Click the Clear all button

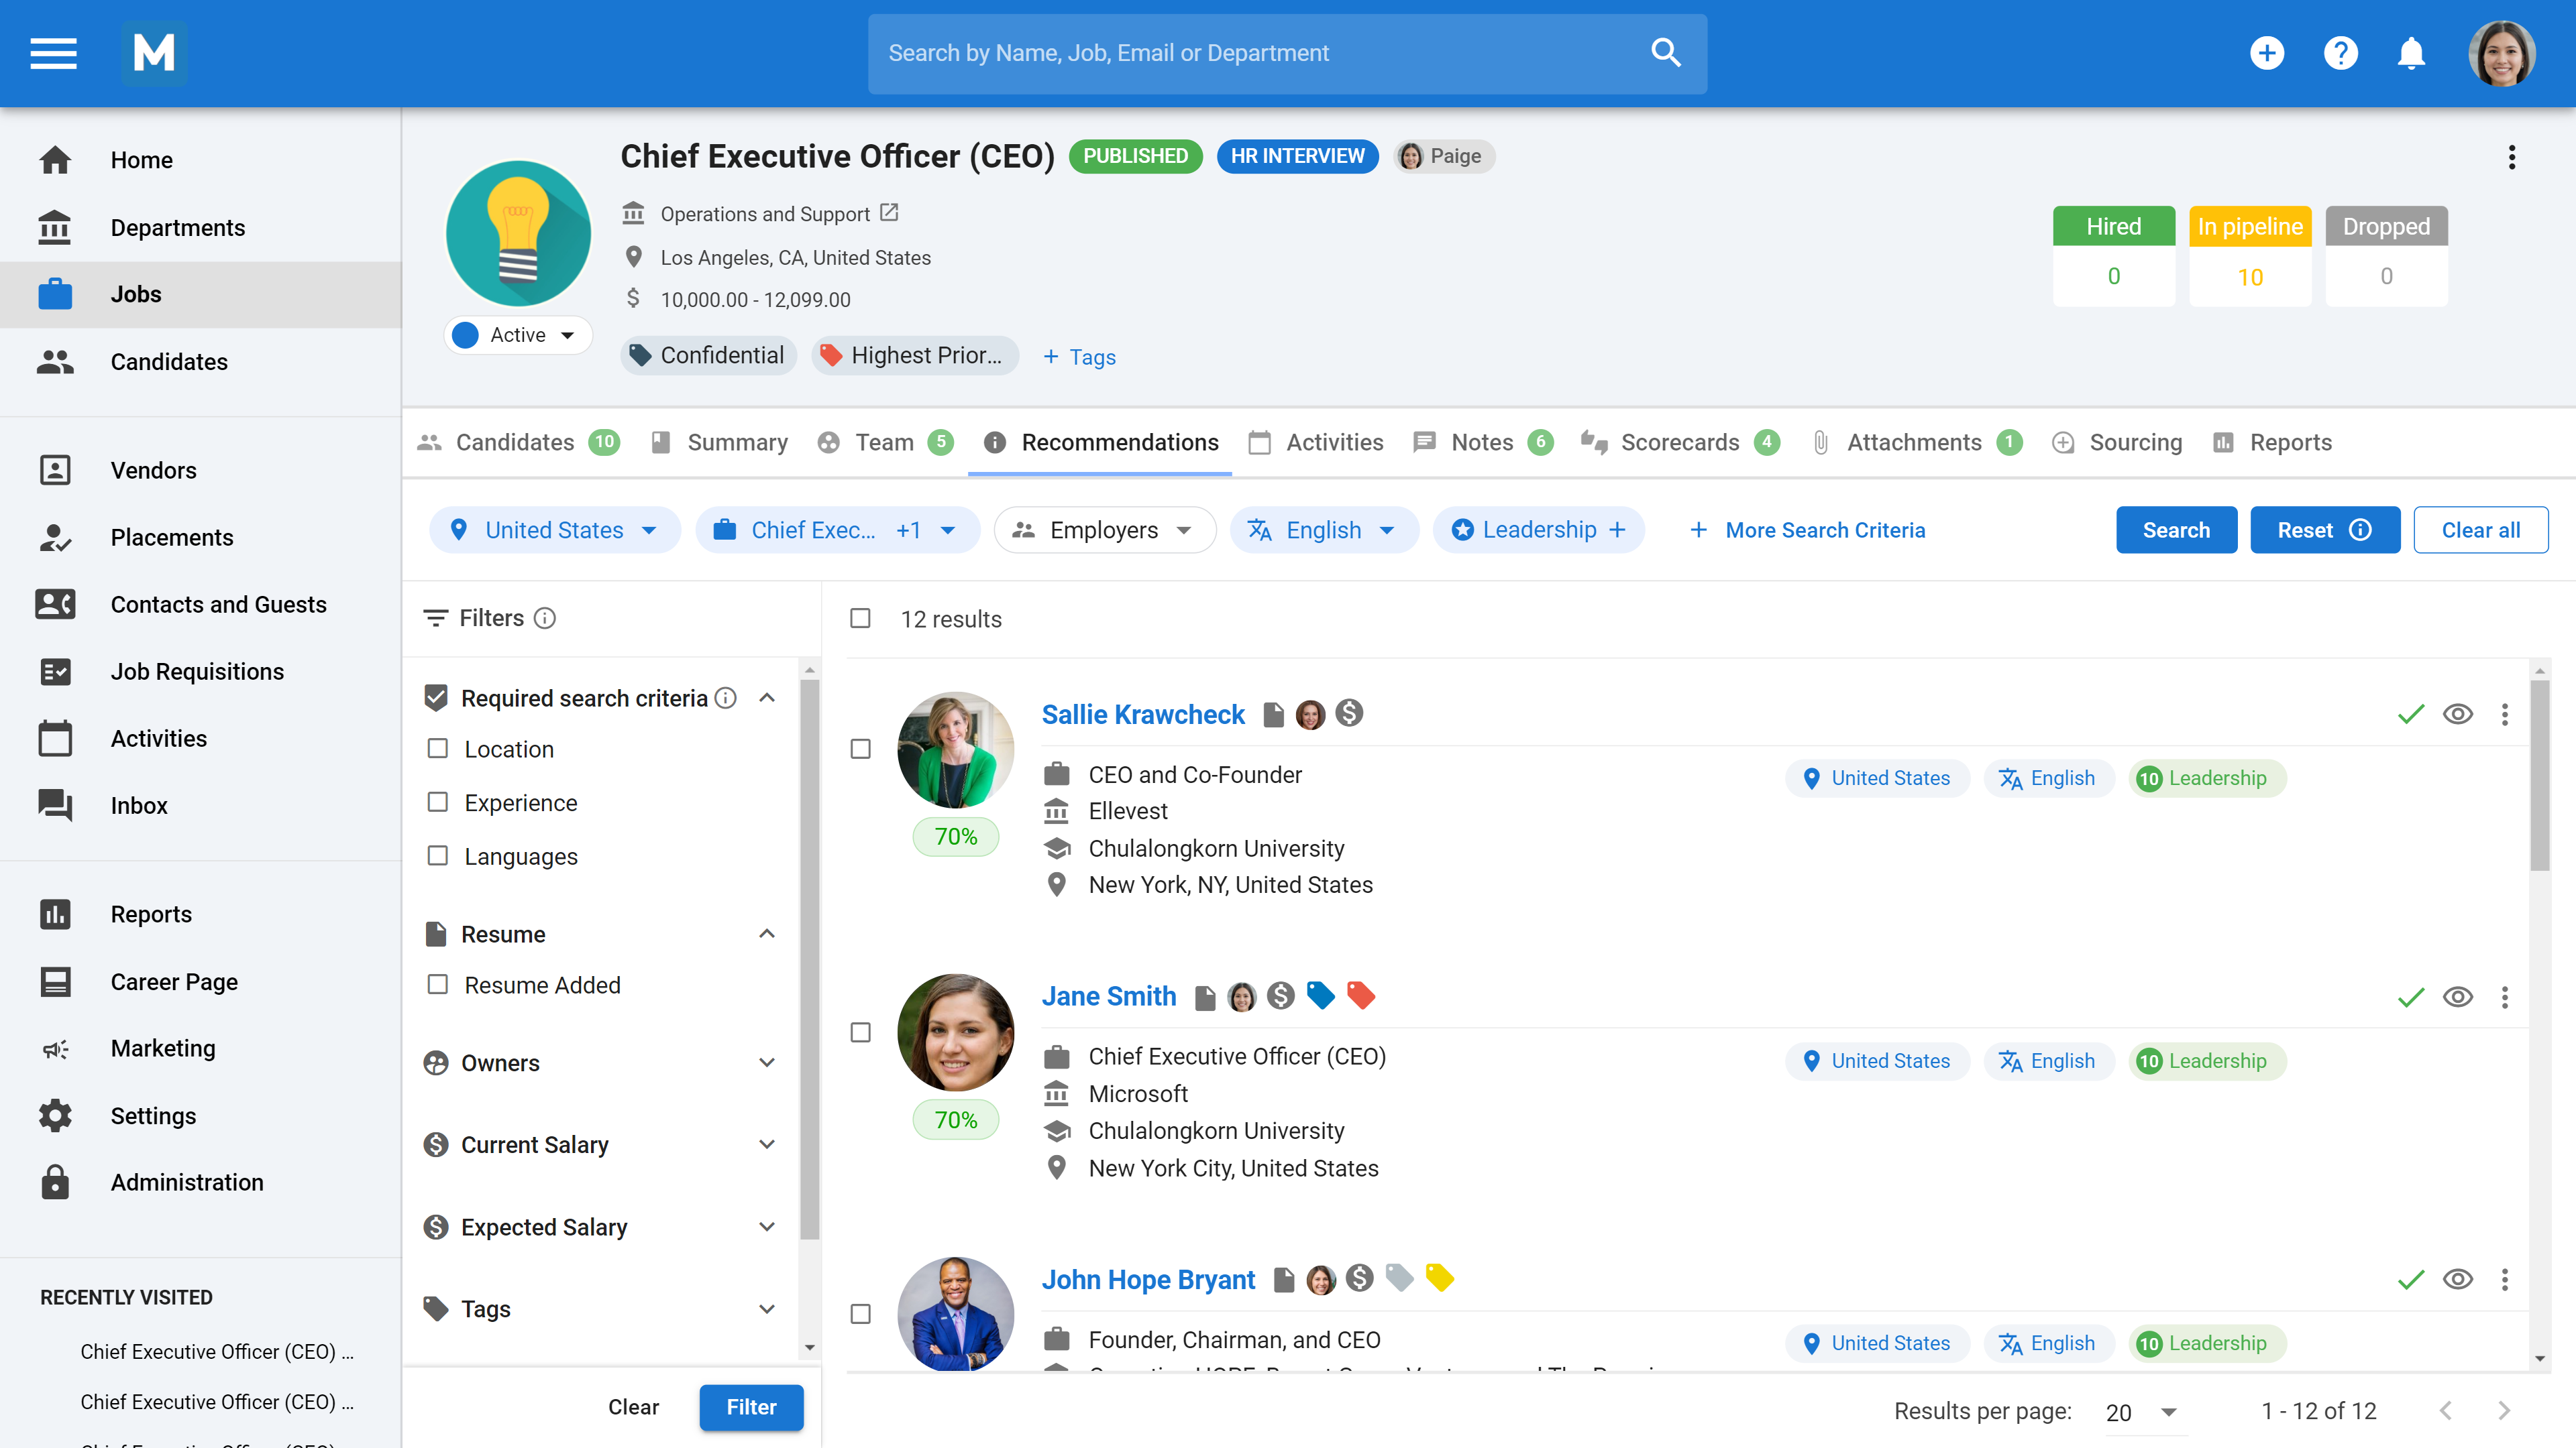tap(2480, 530)
